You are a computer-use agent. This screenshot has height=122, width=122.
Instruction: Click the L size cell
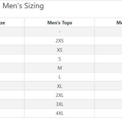pos(60,77)
